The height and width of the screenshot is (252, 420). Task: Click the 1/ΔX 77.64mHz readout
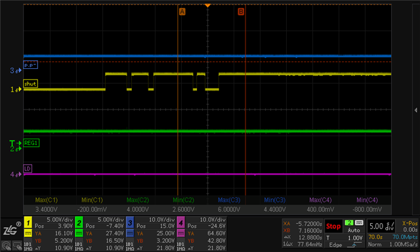(x=303, y=244)
